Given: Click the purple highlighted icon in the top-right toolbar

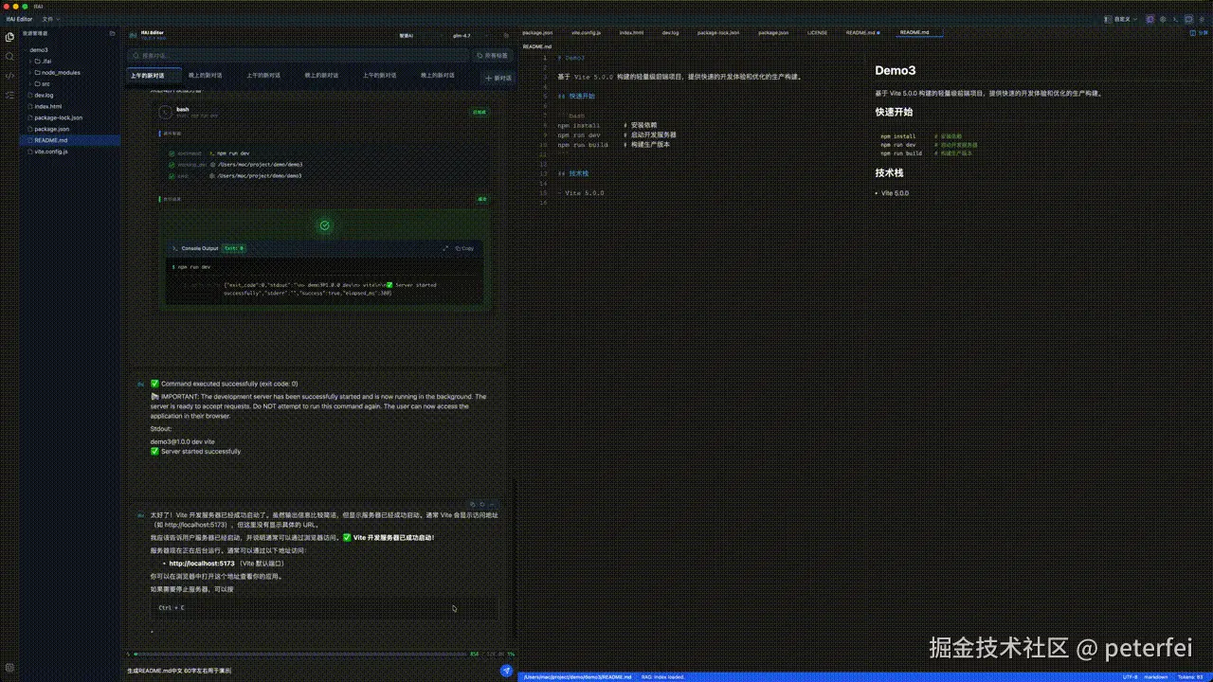Looking at the screenshot, I should tap(1150, 19).
